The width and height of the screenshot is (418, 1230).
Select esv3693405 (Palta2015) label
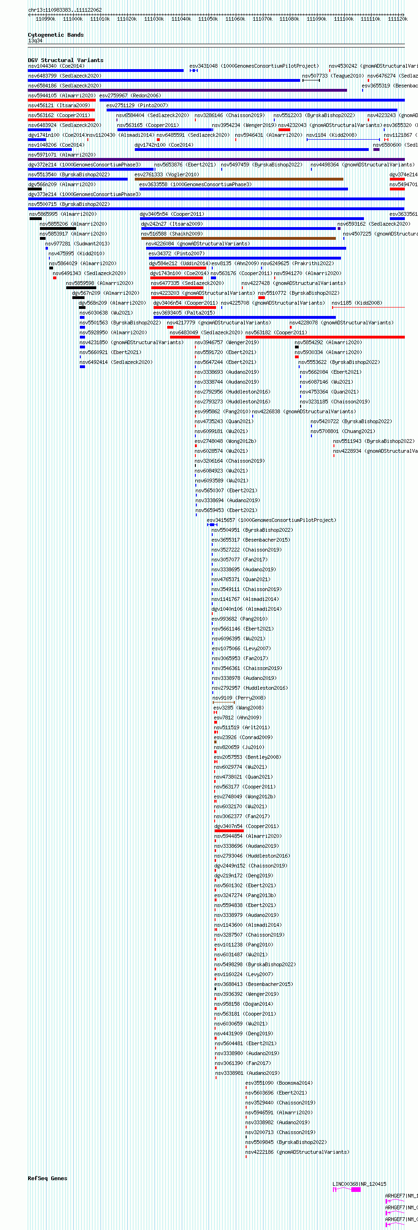point(184,313)
